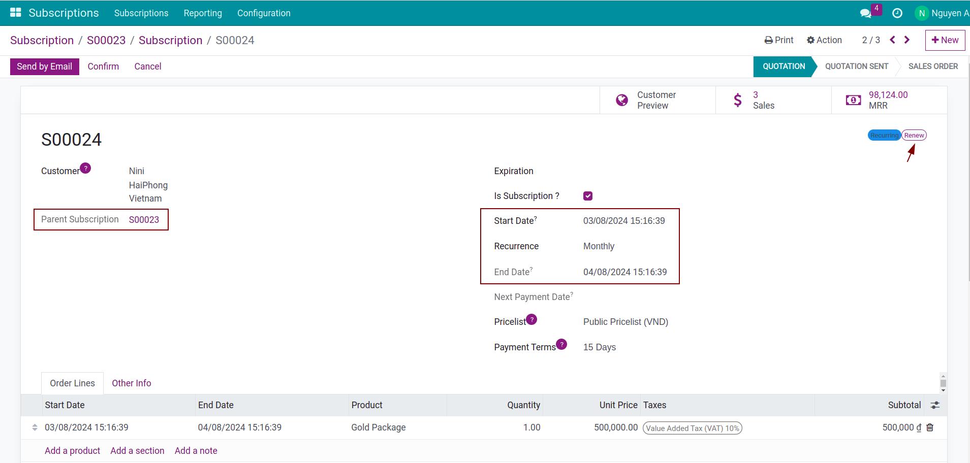
Task: Open the apps grid menu icon
Action: 16,13
